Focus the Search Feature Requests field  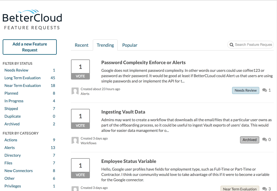tap(250, 45)
